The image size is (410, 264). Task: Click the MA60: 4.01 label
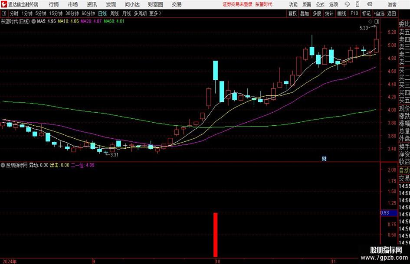114,21
